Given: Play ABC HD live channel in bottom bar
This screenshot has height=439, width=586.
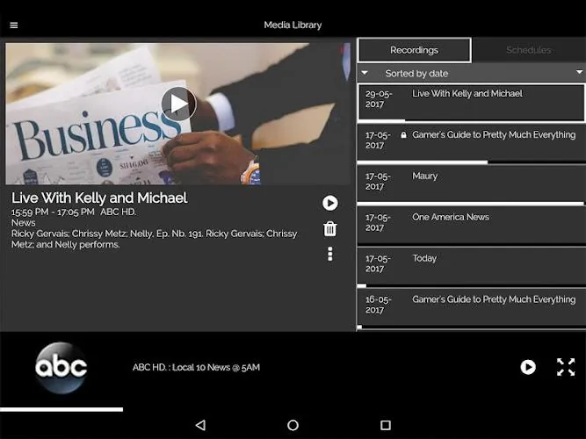Looking at the screenshot, I should coord(528,367).
